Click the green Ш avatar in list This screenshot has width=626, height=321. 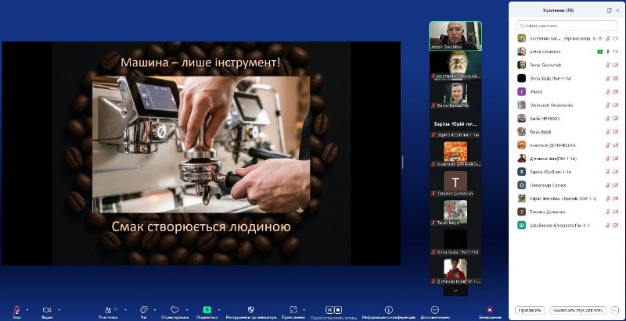(x=521, y=226)
